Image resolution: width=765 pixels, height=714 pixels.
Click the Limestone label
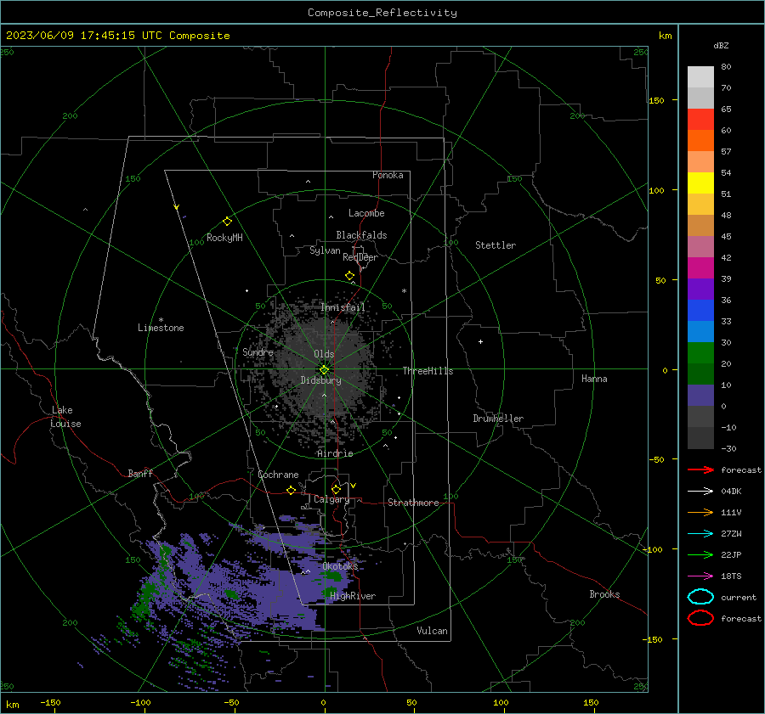(161, 328)
